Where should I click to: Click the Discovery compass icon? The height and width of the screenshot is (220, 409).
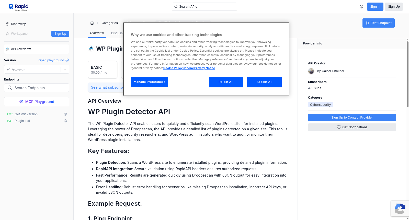tap(7, 24)
